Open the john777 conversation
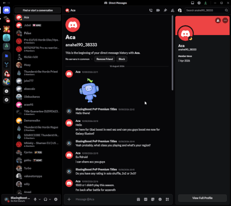The width and height of the screenshot is (231, 206). pyautogui.click(x=38, y=81)
